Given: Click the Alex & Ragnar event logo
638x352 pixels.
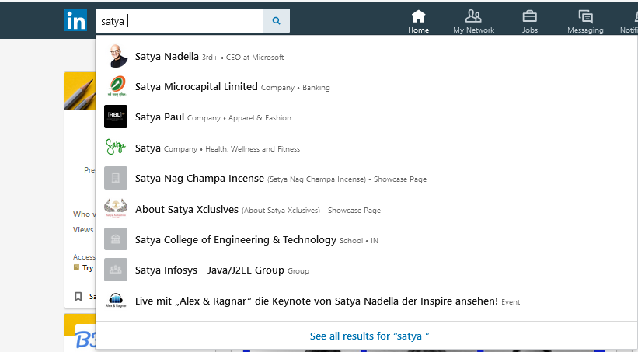Looking at the screenshot, I should (x=116, y=300).
